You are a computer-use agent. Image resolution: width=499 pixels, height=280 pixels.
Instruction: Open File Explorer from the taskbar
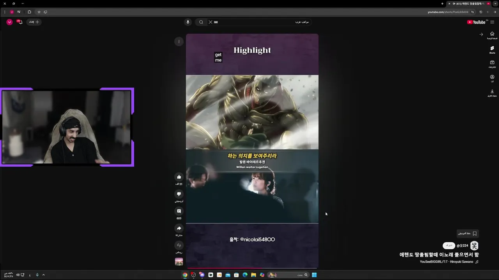253,275
